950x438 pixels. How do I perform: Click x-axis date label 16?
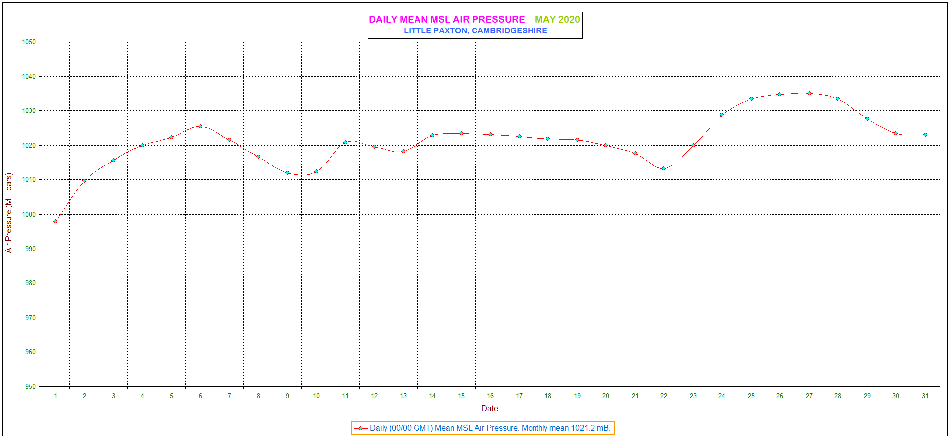click(x=490, y=396)
